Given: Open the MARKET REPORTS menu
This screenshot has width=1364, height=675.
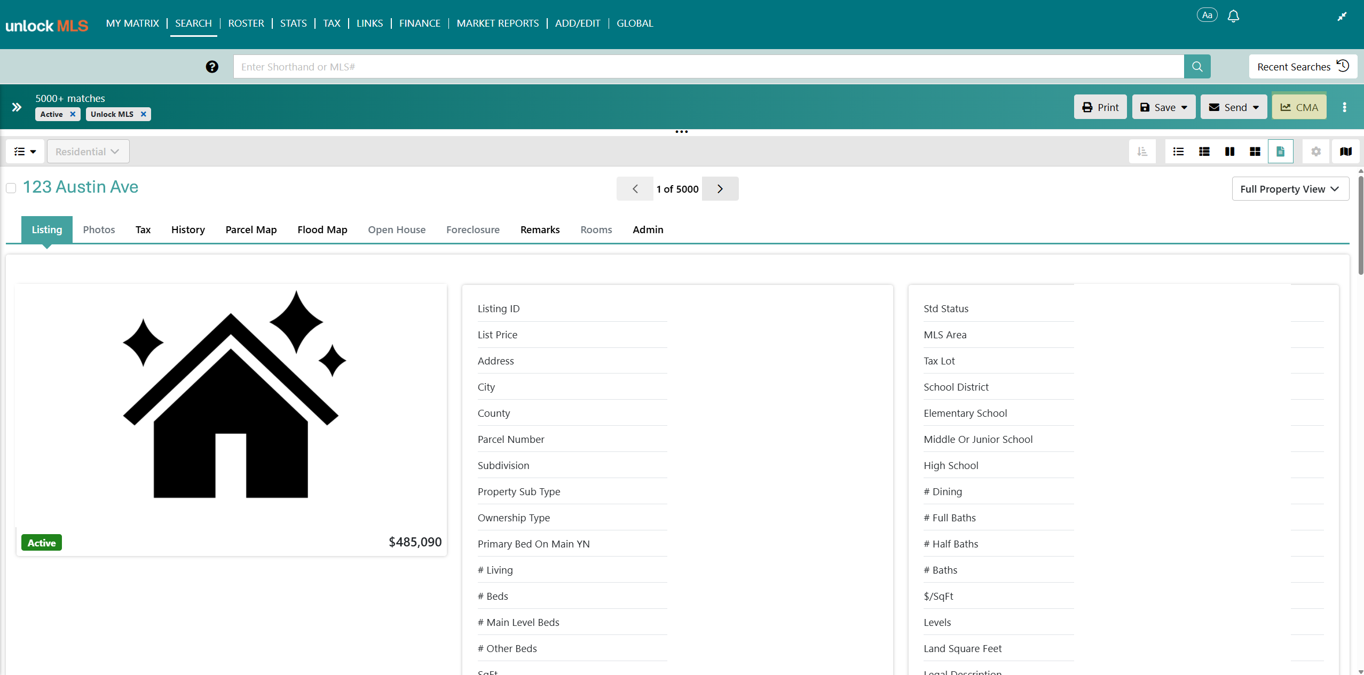Looking at the screenshot, I should pos(498,23).
